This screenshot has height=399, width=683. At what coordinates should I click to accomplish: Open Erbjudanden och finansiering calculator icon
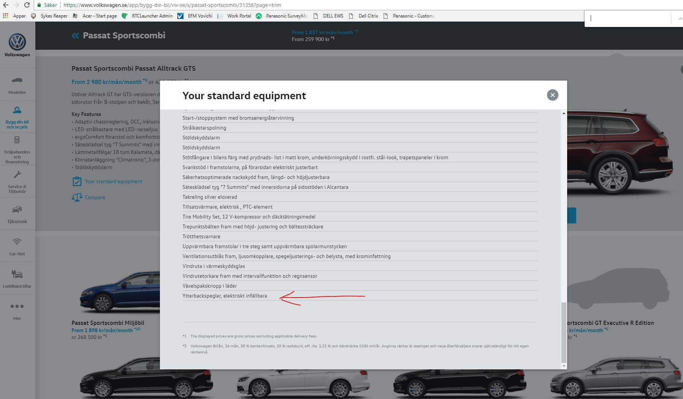[x=17, y=140]
